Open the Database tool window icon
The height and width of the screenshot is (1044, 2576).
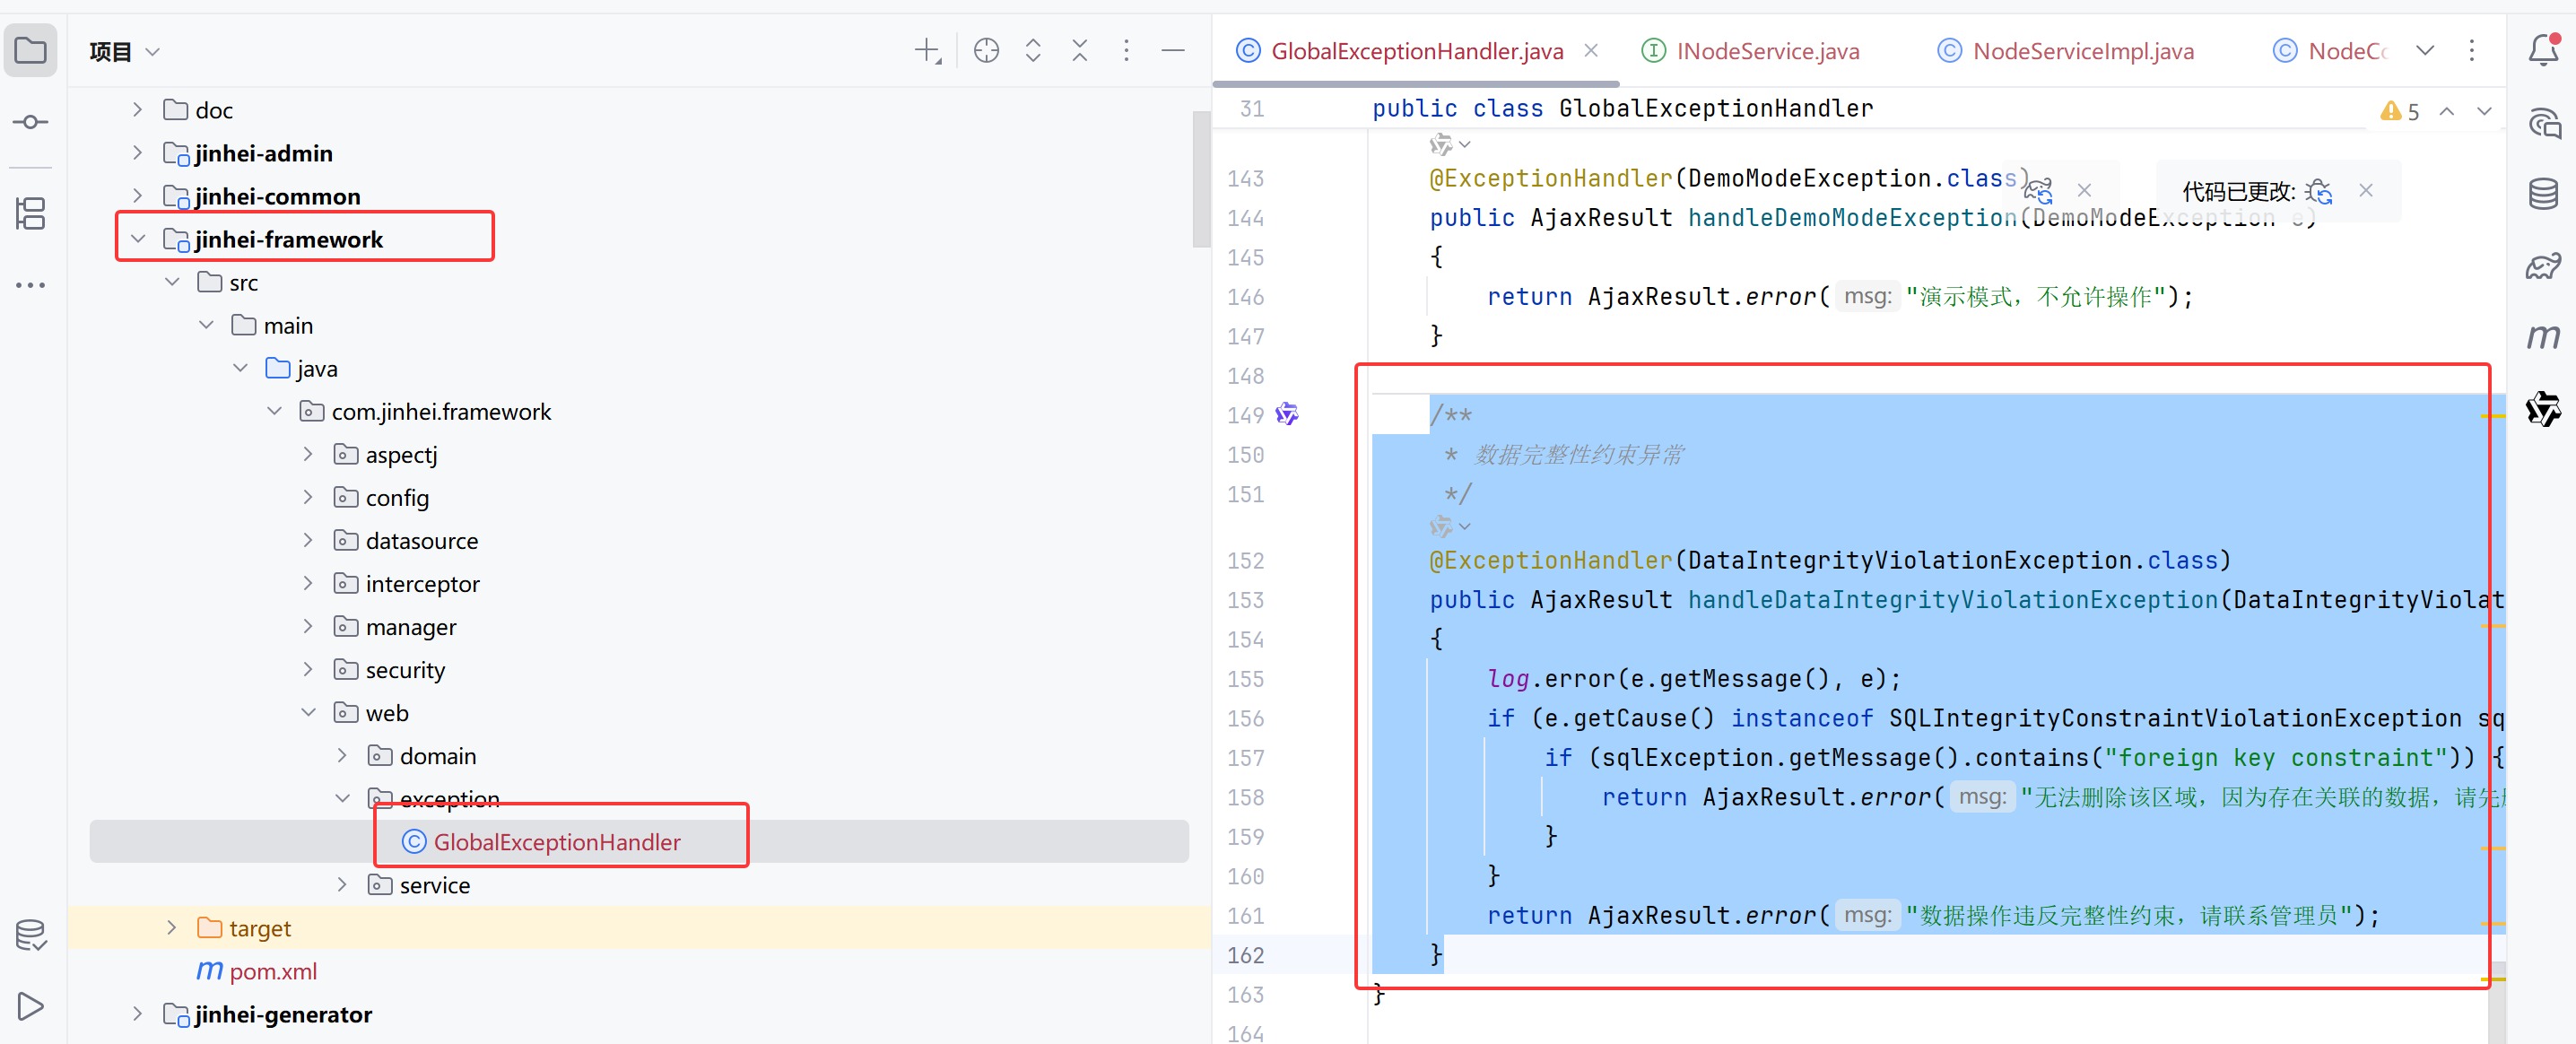click(2543, 193)
